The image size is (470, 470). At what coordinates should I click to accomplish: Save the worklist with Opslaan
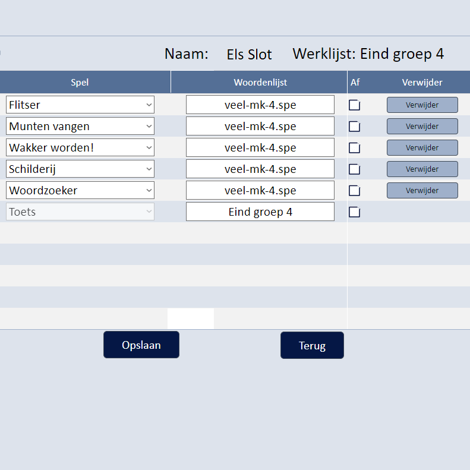pyautogui.click(x=141, y=345)
